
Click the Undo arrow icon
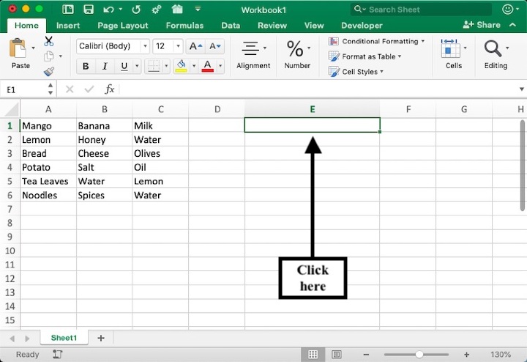pos(108,10)
